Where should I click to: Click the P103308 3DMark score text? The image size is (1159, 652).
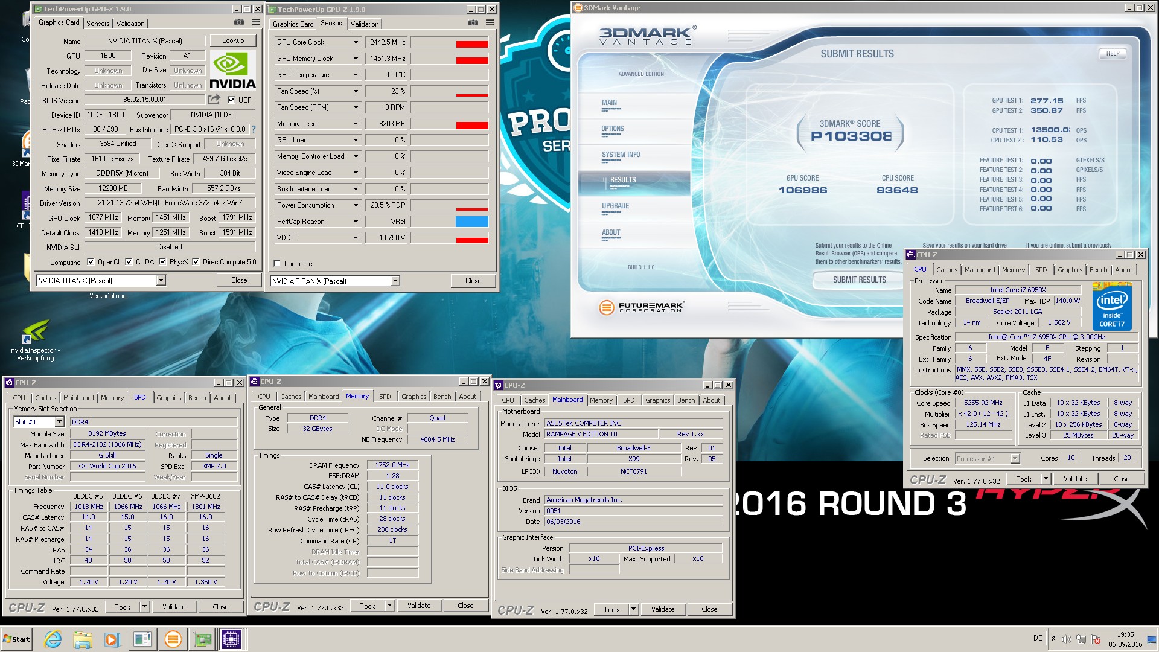(851, 136)
